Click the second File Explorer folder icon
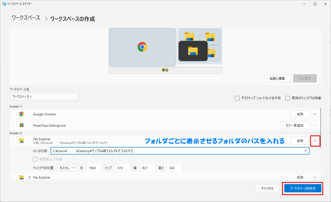 [22, 177]
